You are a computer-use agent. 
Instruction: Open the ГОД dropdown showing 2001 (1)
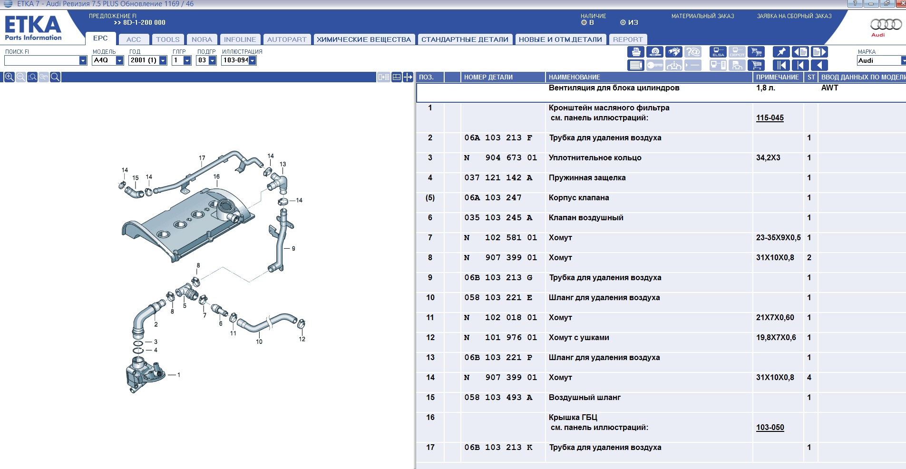163,60
